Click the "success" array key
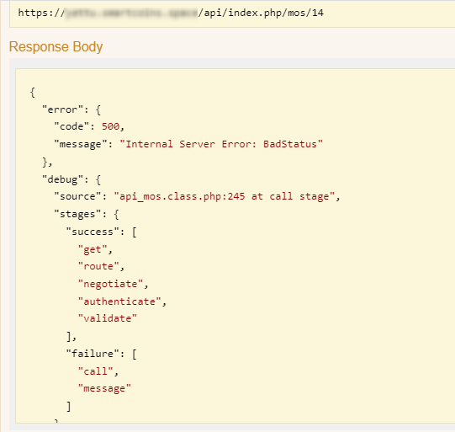 93,232
